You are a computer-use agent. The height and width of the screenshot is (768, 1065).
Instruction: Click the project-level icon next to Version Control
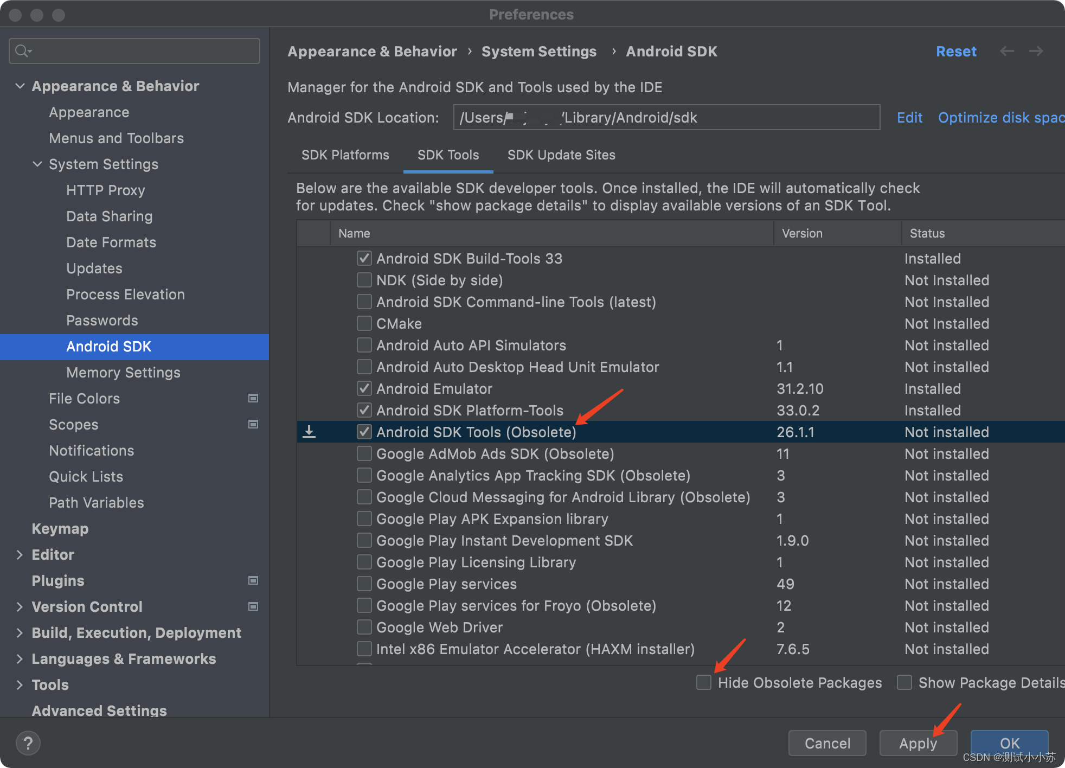pyautogui.click(x=253, y=607)
